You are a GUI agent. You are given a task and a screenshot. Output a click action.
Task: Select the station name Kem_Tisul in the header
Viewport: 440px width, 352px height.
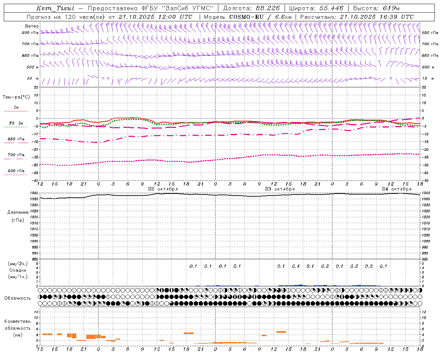tap(55, 8)
